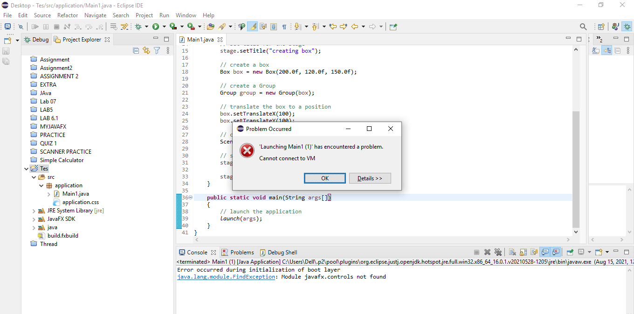Open the Debug icon dropdown arrow

(x=146, y=27)
